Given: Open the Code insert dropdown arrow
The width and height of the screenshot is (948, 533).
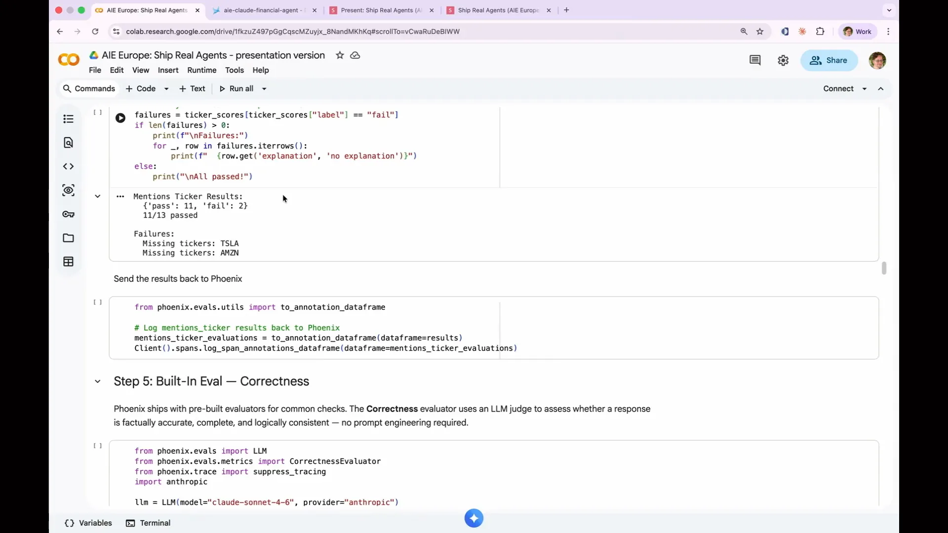Looking at the screenshot, I should coord(166,89).
